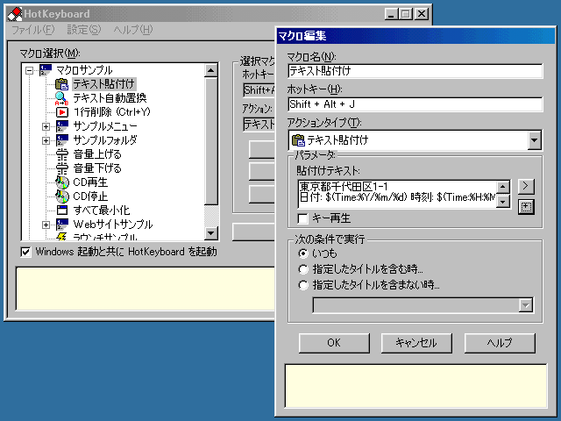Screen dimensions: 561x421
Task: Click the CD停止 disc icon
Action: (x=62, y=196)
